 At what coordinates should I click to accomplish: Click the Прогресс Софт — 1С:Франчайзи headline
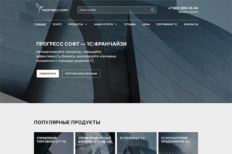coord(82,44)
